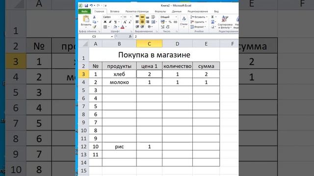Screen dimensions: 314x176
Task: Open the Name Box dropdown arrow
Action: click(112, 37)
